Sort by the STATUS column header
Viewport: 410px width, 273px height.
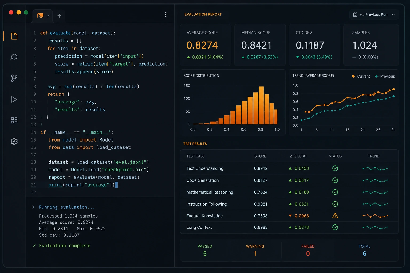click(x=335, y=156)
